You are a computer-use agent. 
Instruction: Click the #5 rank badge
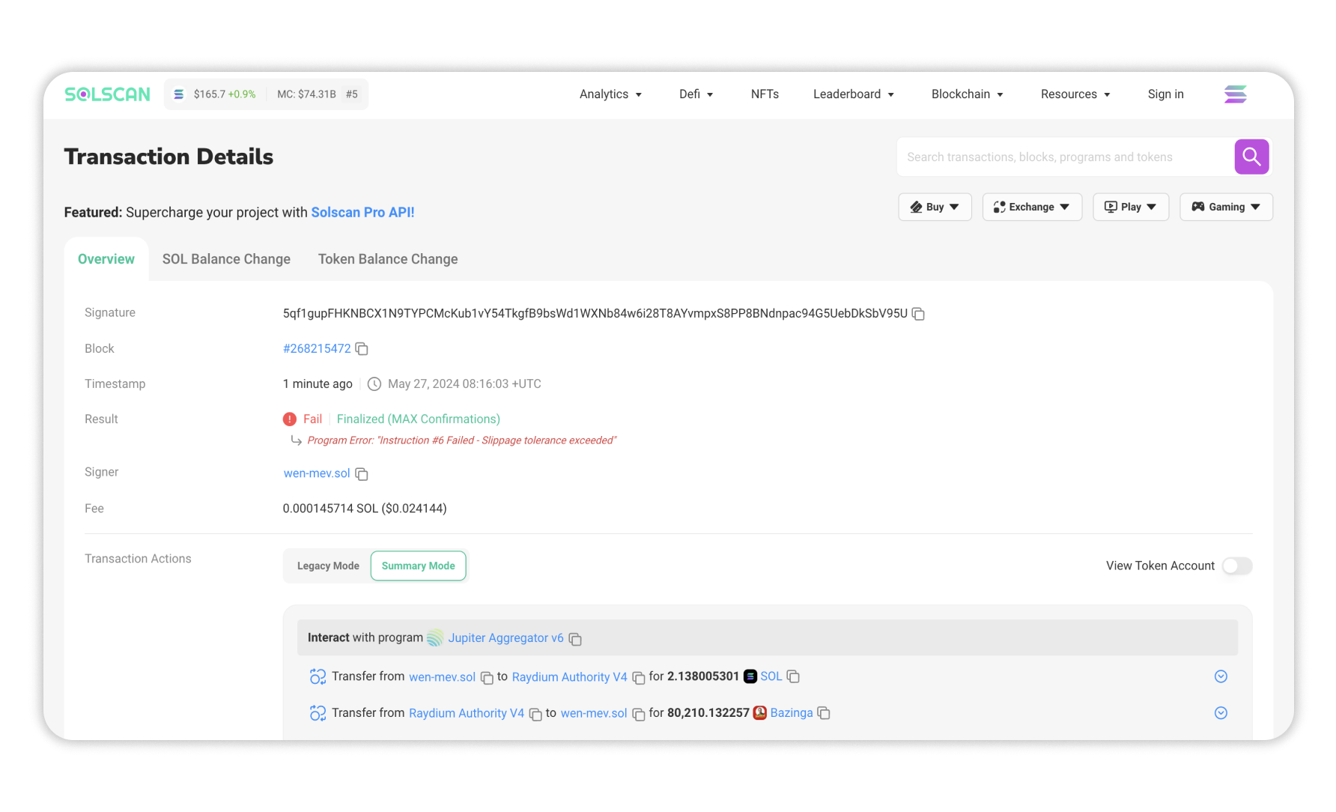(x=352, y=94)
